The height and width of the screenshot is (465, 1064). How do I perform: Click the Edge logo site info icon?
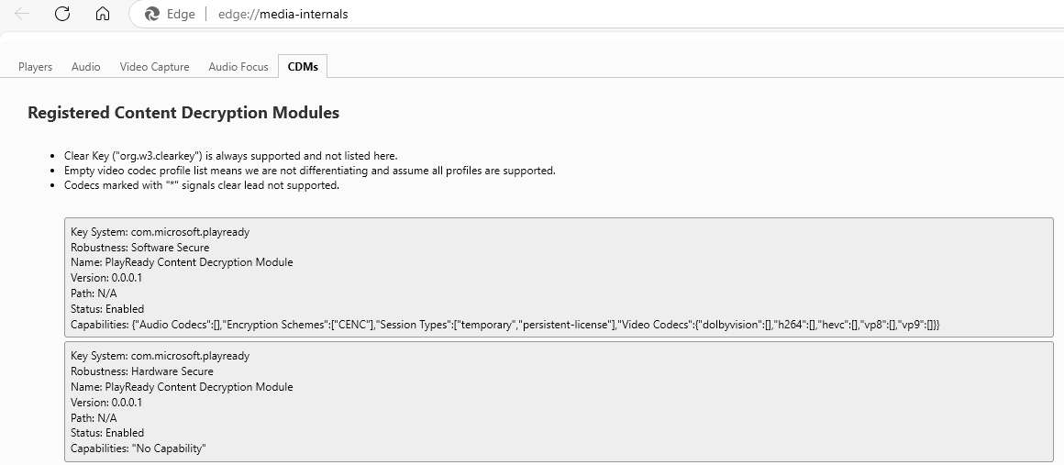(153, 14)
